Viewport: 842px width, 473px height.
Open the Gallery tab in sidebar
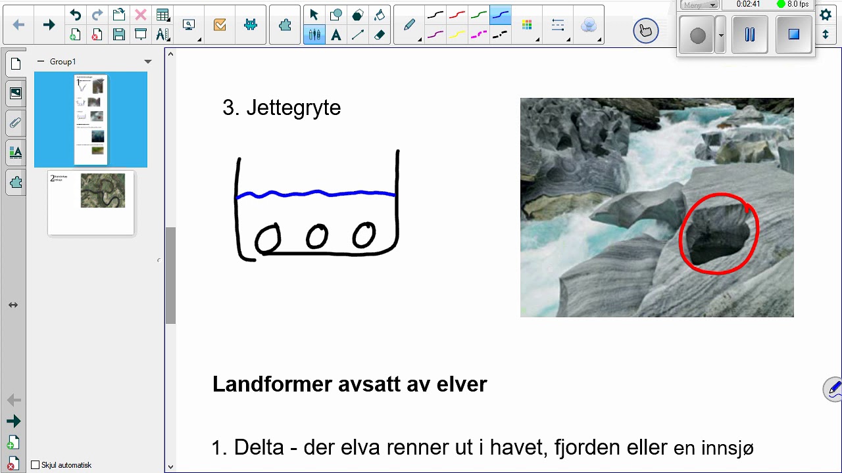[x=16, y=93]
